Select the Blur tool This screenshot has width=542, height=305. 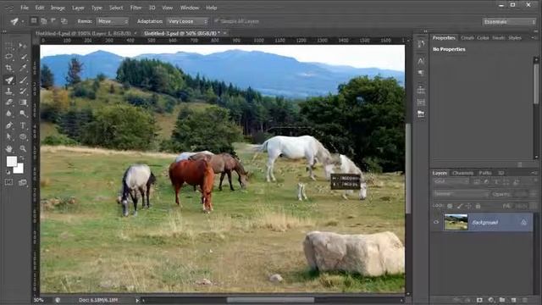tap(9, 114)
